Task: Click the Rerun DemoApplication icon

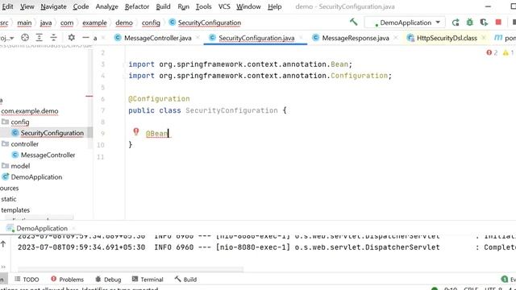Action: [456, 23]
